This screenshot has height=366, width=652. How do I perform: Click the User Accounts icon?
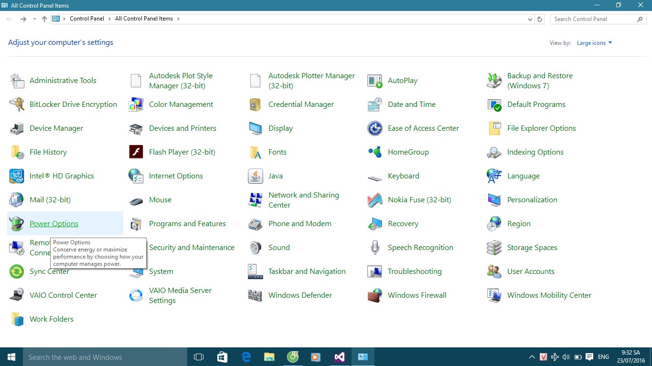point(494,272)
